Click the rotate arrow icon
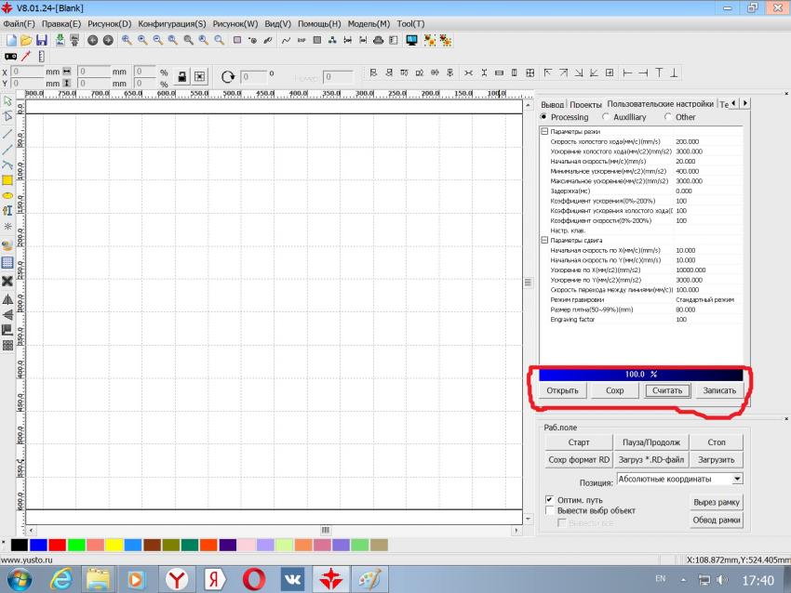 click(228, 77)
